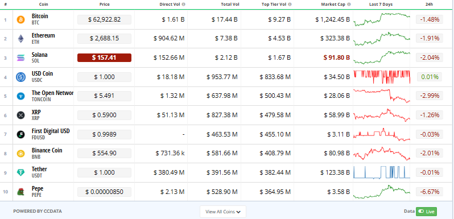Click the Bitcoin orange coin icon
Viewport: 454px width, 219px height.
[x=21, y=20]
